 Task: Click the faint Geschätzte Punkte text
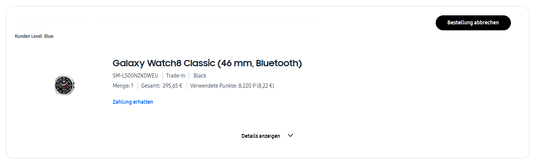click(208, 21)
